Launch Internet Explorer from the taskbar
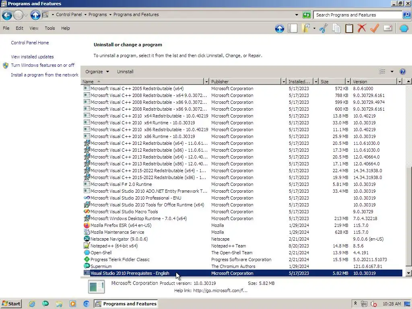Screen dimensions: 412x309 click(32, 304)
